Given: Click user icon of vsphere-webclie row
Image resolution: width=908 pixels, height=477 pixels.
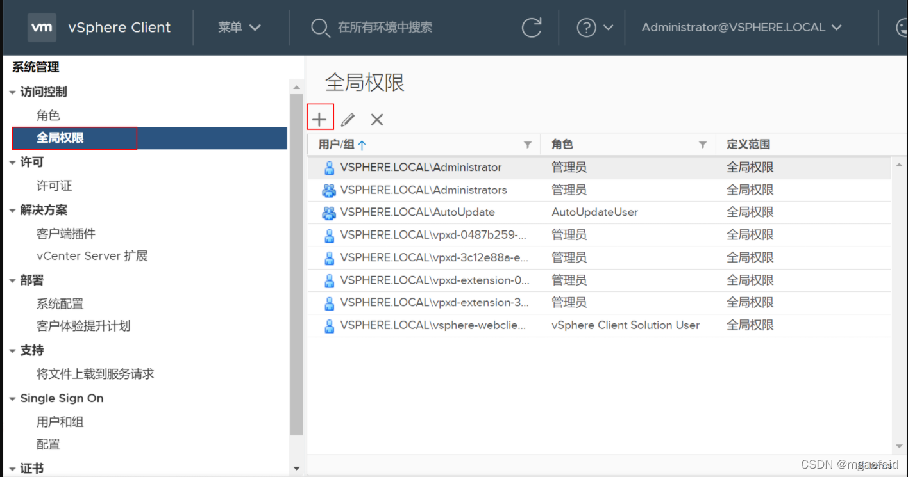Looking at the screenshot, I should click(x=329, y=326).
